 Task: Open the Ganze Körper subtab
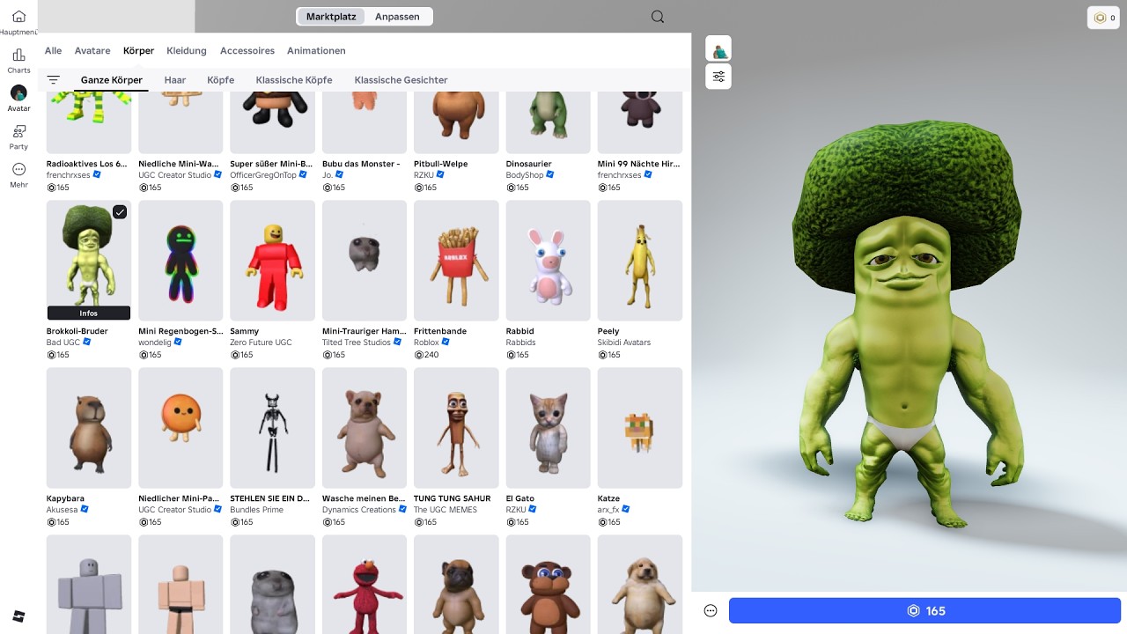(112, 80)
